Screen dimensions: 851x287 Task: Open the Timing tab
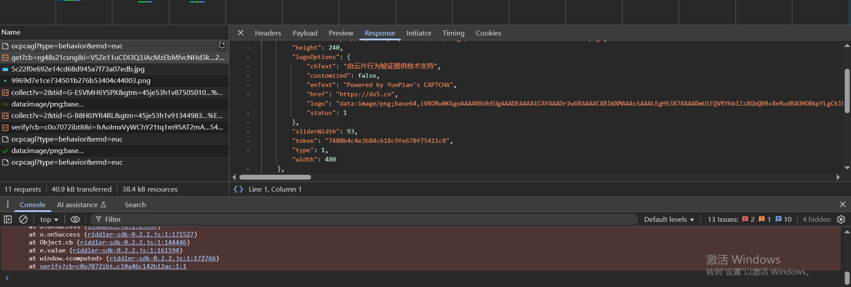point(453,33)
